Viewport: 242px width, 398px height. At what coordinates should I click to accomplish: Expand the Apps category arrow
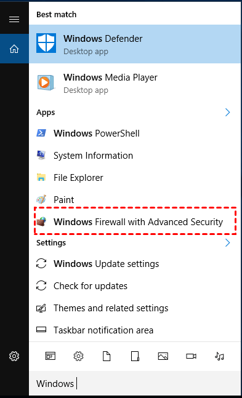pos(227,112)
